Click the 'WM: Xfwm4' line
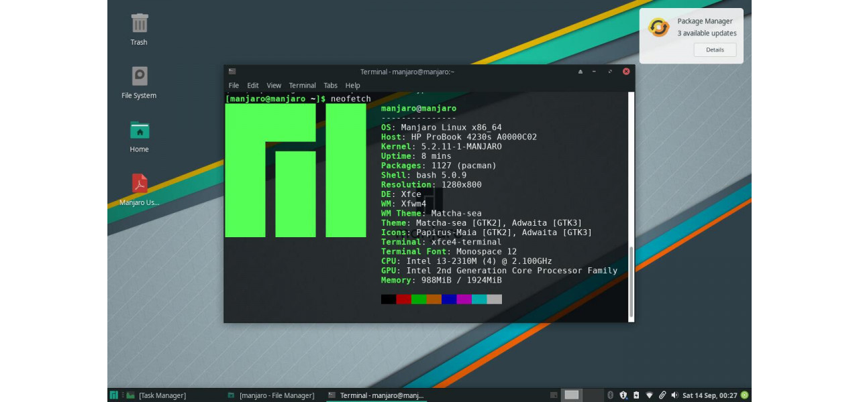Screen dimensions: 859x402 point(404,204)
